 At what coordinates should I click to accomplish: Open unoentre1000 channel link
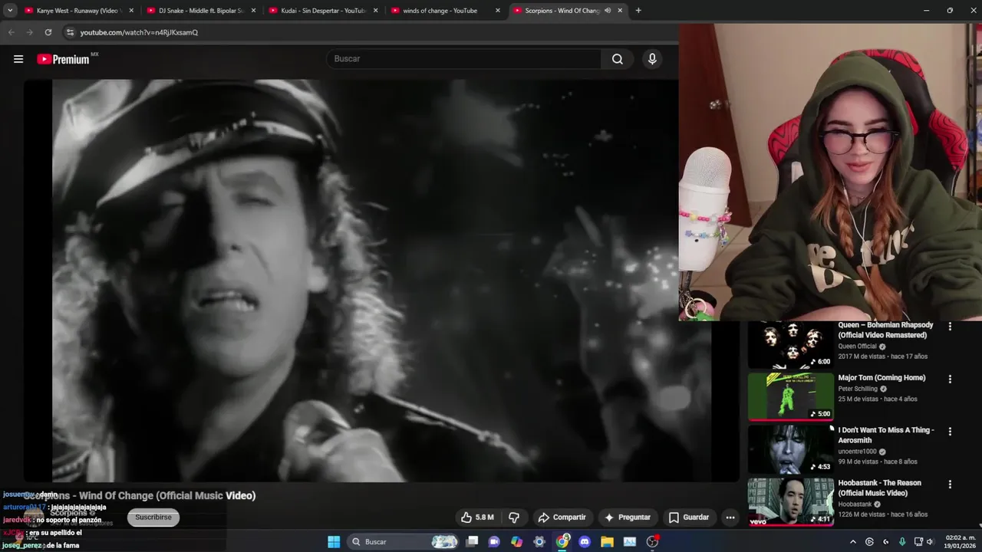[x=857, y=452]
